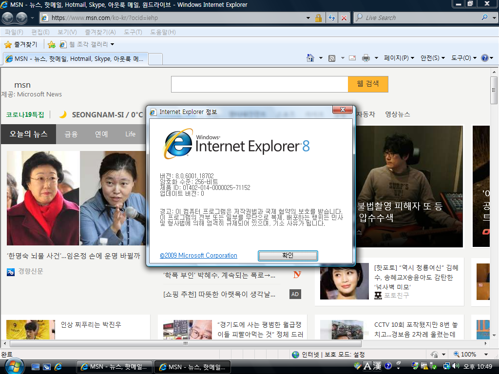Click the Read Mail icon
The width and height of the screenshot is (499, 374).
pos(352,58)
